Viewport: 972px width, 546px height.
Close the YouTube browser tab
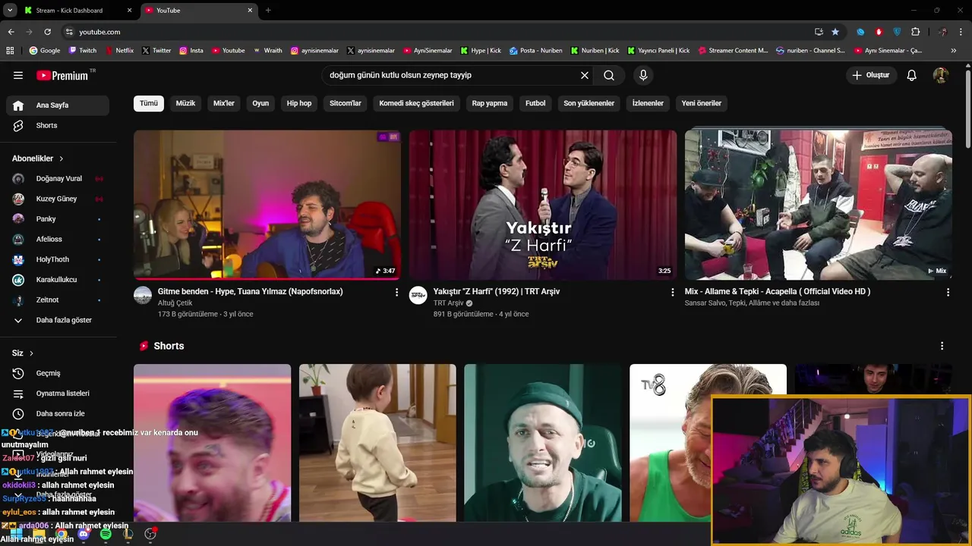point(250,11)
